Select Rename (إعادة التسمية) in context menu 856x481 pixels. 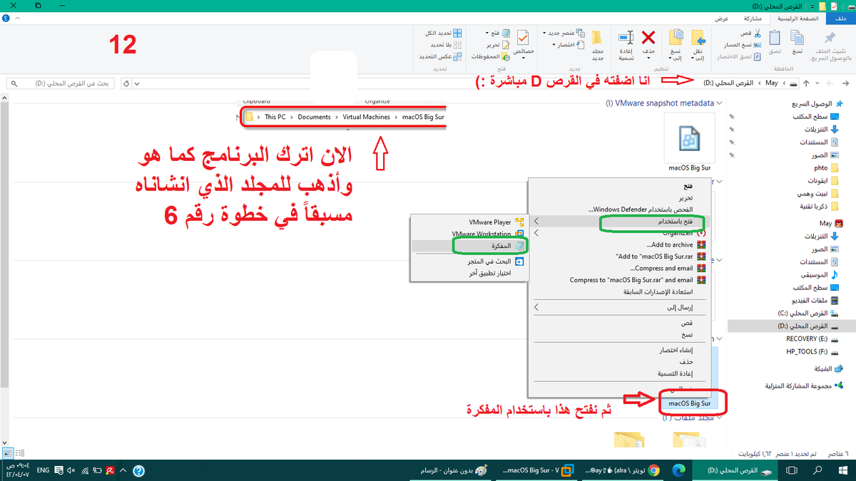coord(618,373)
